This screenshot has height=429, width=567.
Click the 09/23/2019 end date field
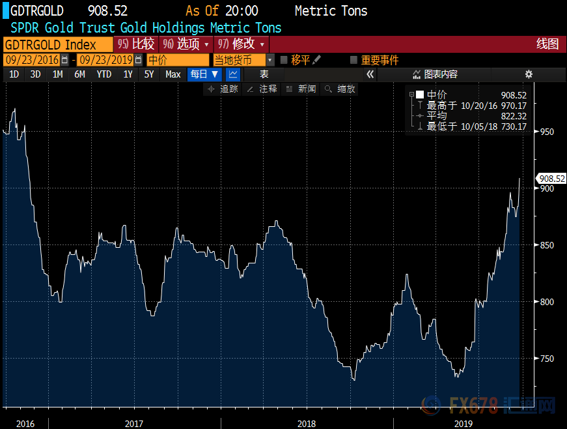[106, 60]
